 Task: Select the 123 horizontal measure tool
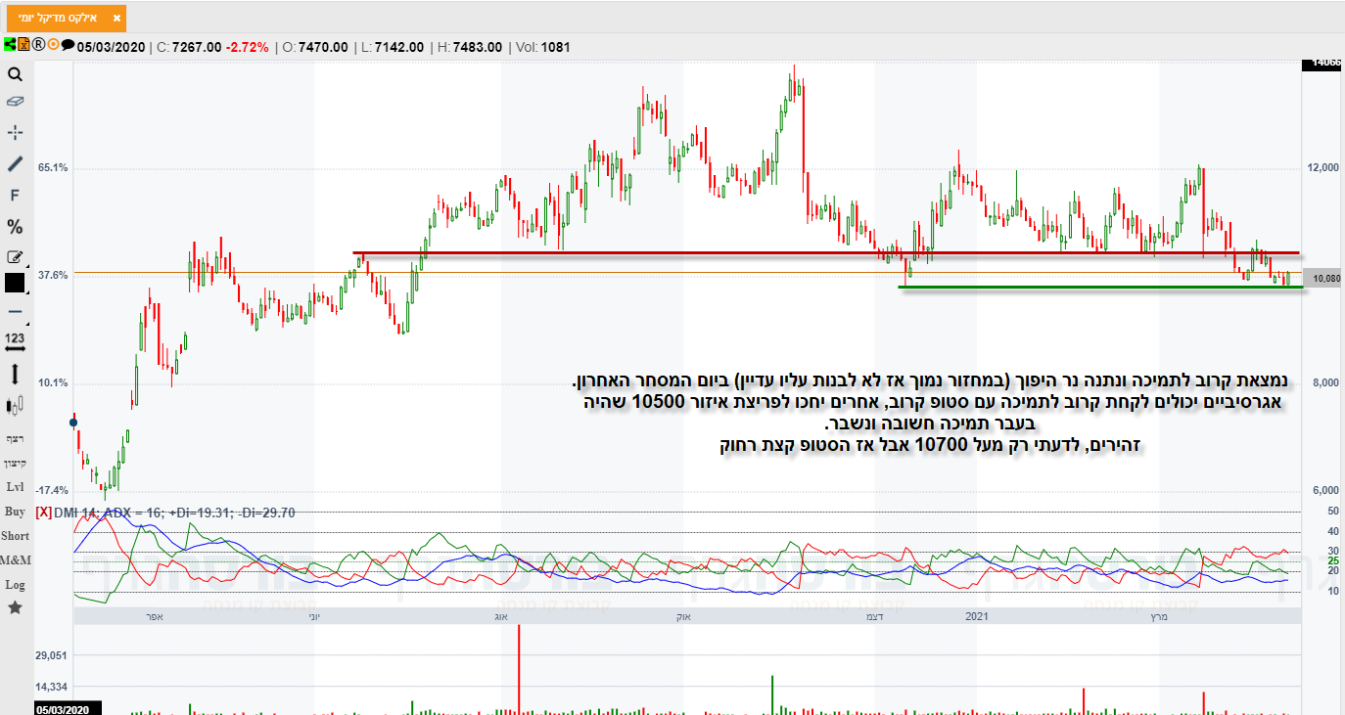coord(15,340)
